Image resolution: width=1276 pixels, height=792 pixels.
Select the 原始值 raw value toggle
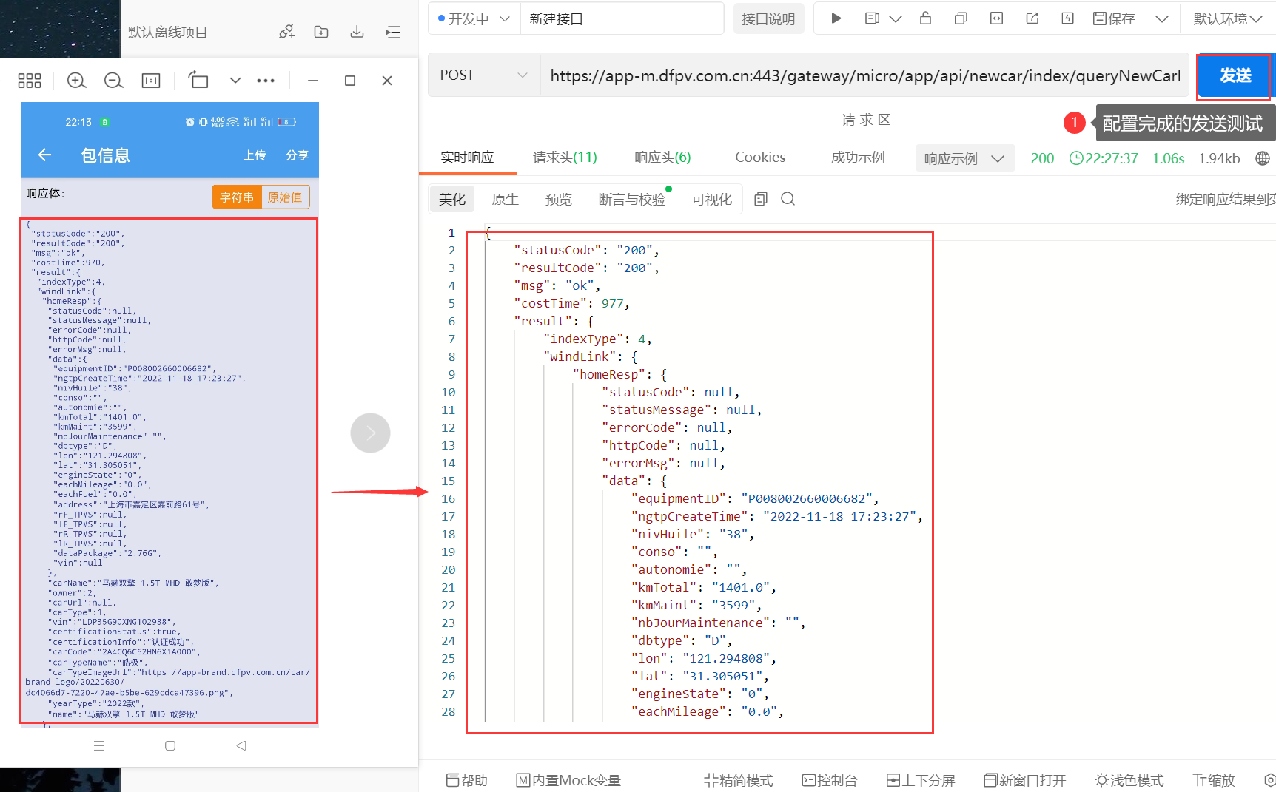285,197
